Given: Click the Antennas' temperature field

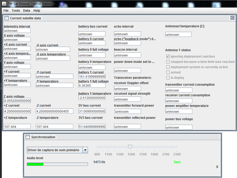Looking at the screenshot, I should (x=178, y=34).
